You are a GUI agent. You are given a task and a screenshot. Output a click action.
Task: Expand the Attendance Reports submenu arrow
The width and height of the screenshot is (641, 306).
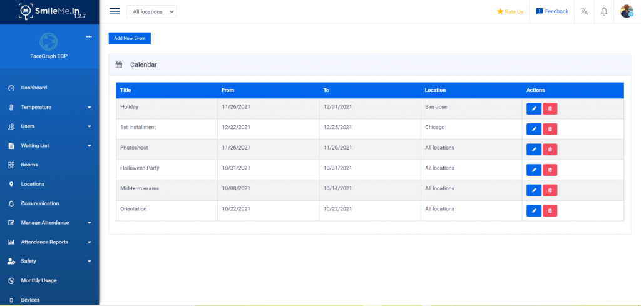(90, 242)
